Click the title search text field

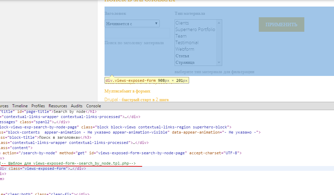click(137, 33)
